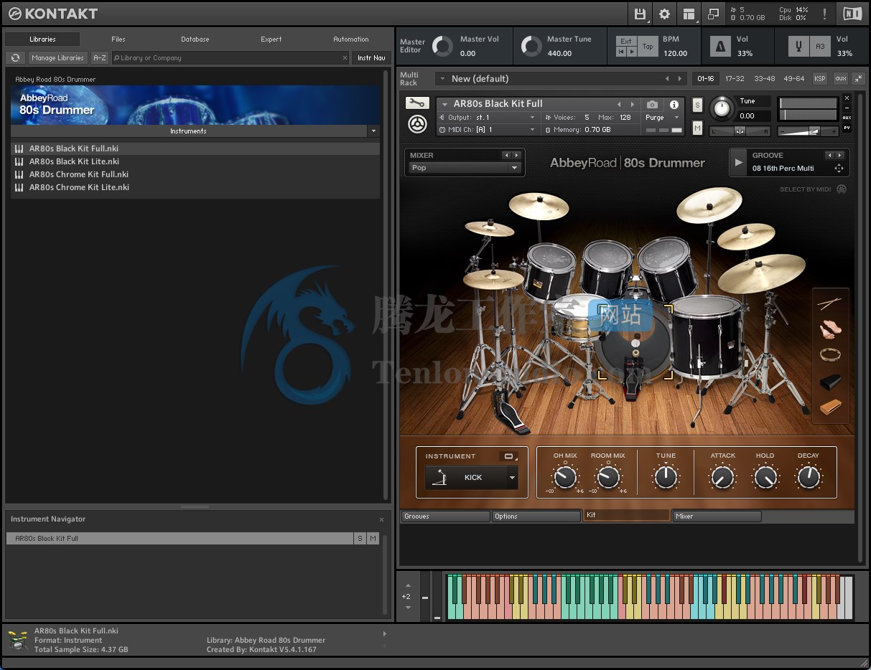
Task: Open the MIDI Ch dropdown
Action: (488, 130)
